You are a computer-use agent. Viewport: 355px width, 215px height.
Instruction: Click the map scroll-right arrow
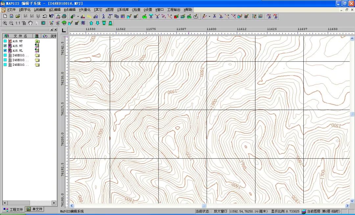pos(347,206)
